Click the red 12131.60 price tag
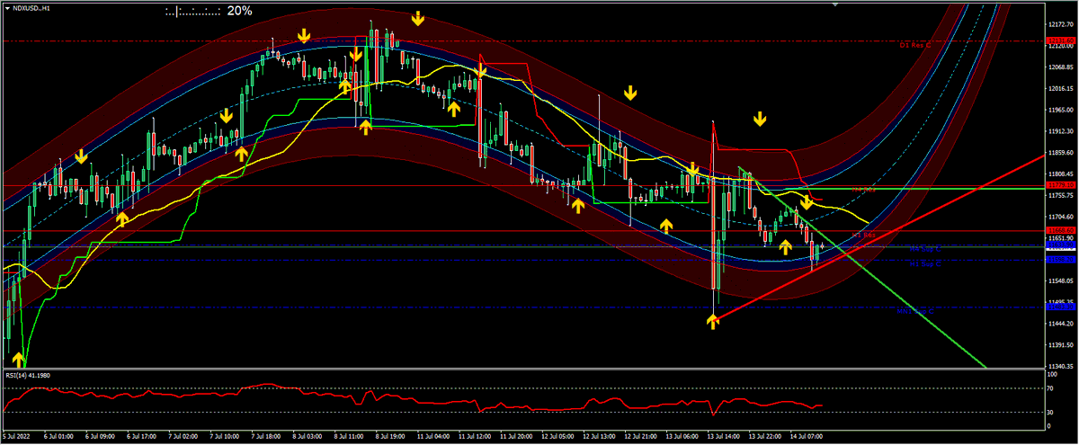Viewport: 1079px width, 445px height. coord(1061,41)
